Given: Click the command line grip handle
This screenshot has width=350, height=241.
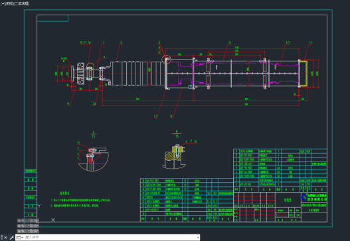Looking at the screenshot, I should 2,238.
